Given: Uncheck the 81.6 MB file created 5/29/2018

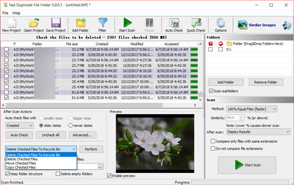Looking at the screenshot, I should coord(6,97).
